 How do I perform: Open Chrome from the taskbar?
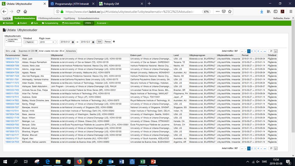click(90, 162)
